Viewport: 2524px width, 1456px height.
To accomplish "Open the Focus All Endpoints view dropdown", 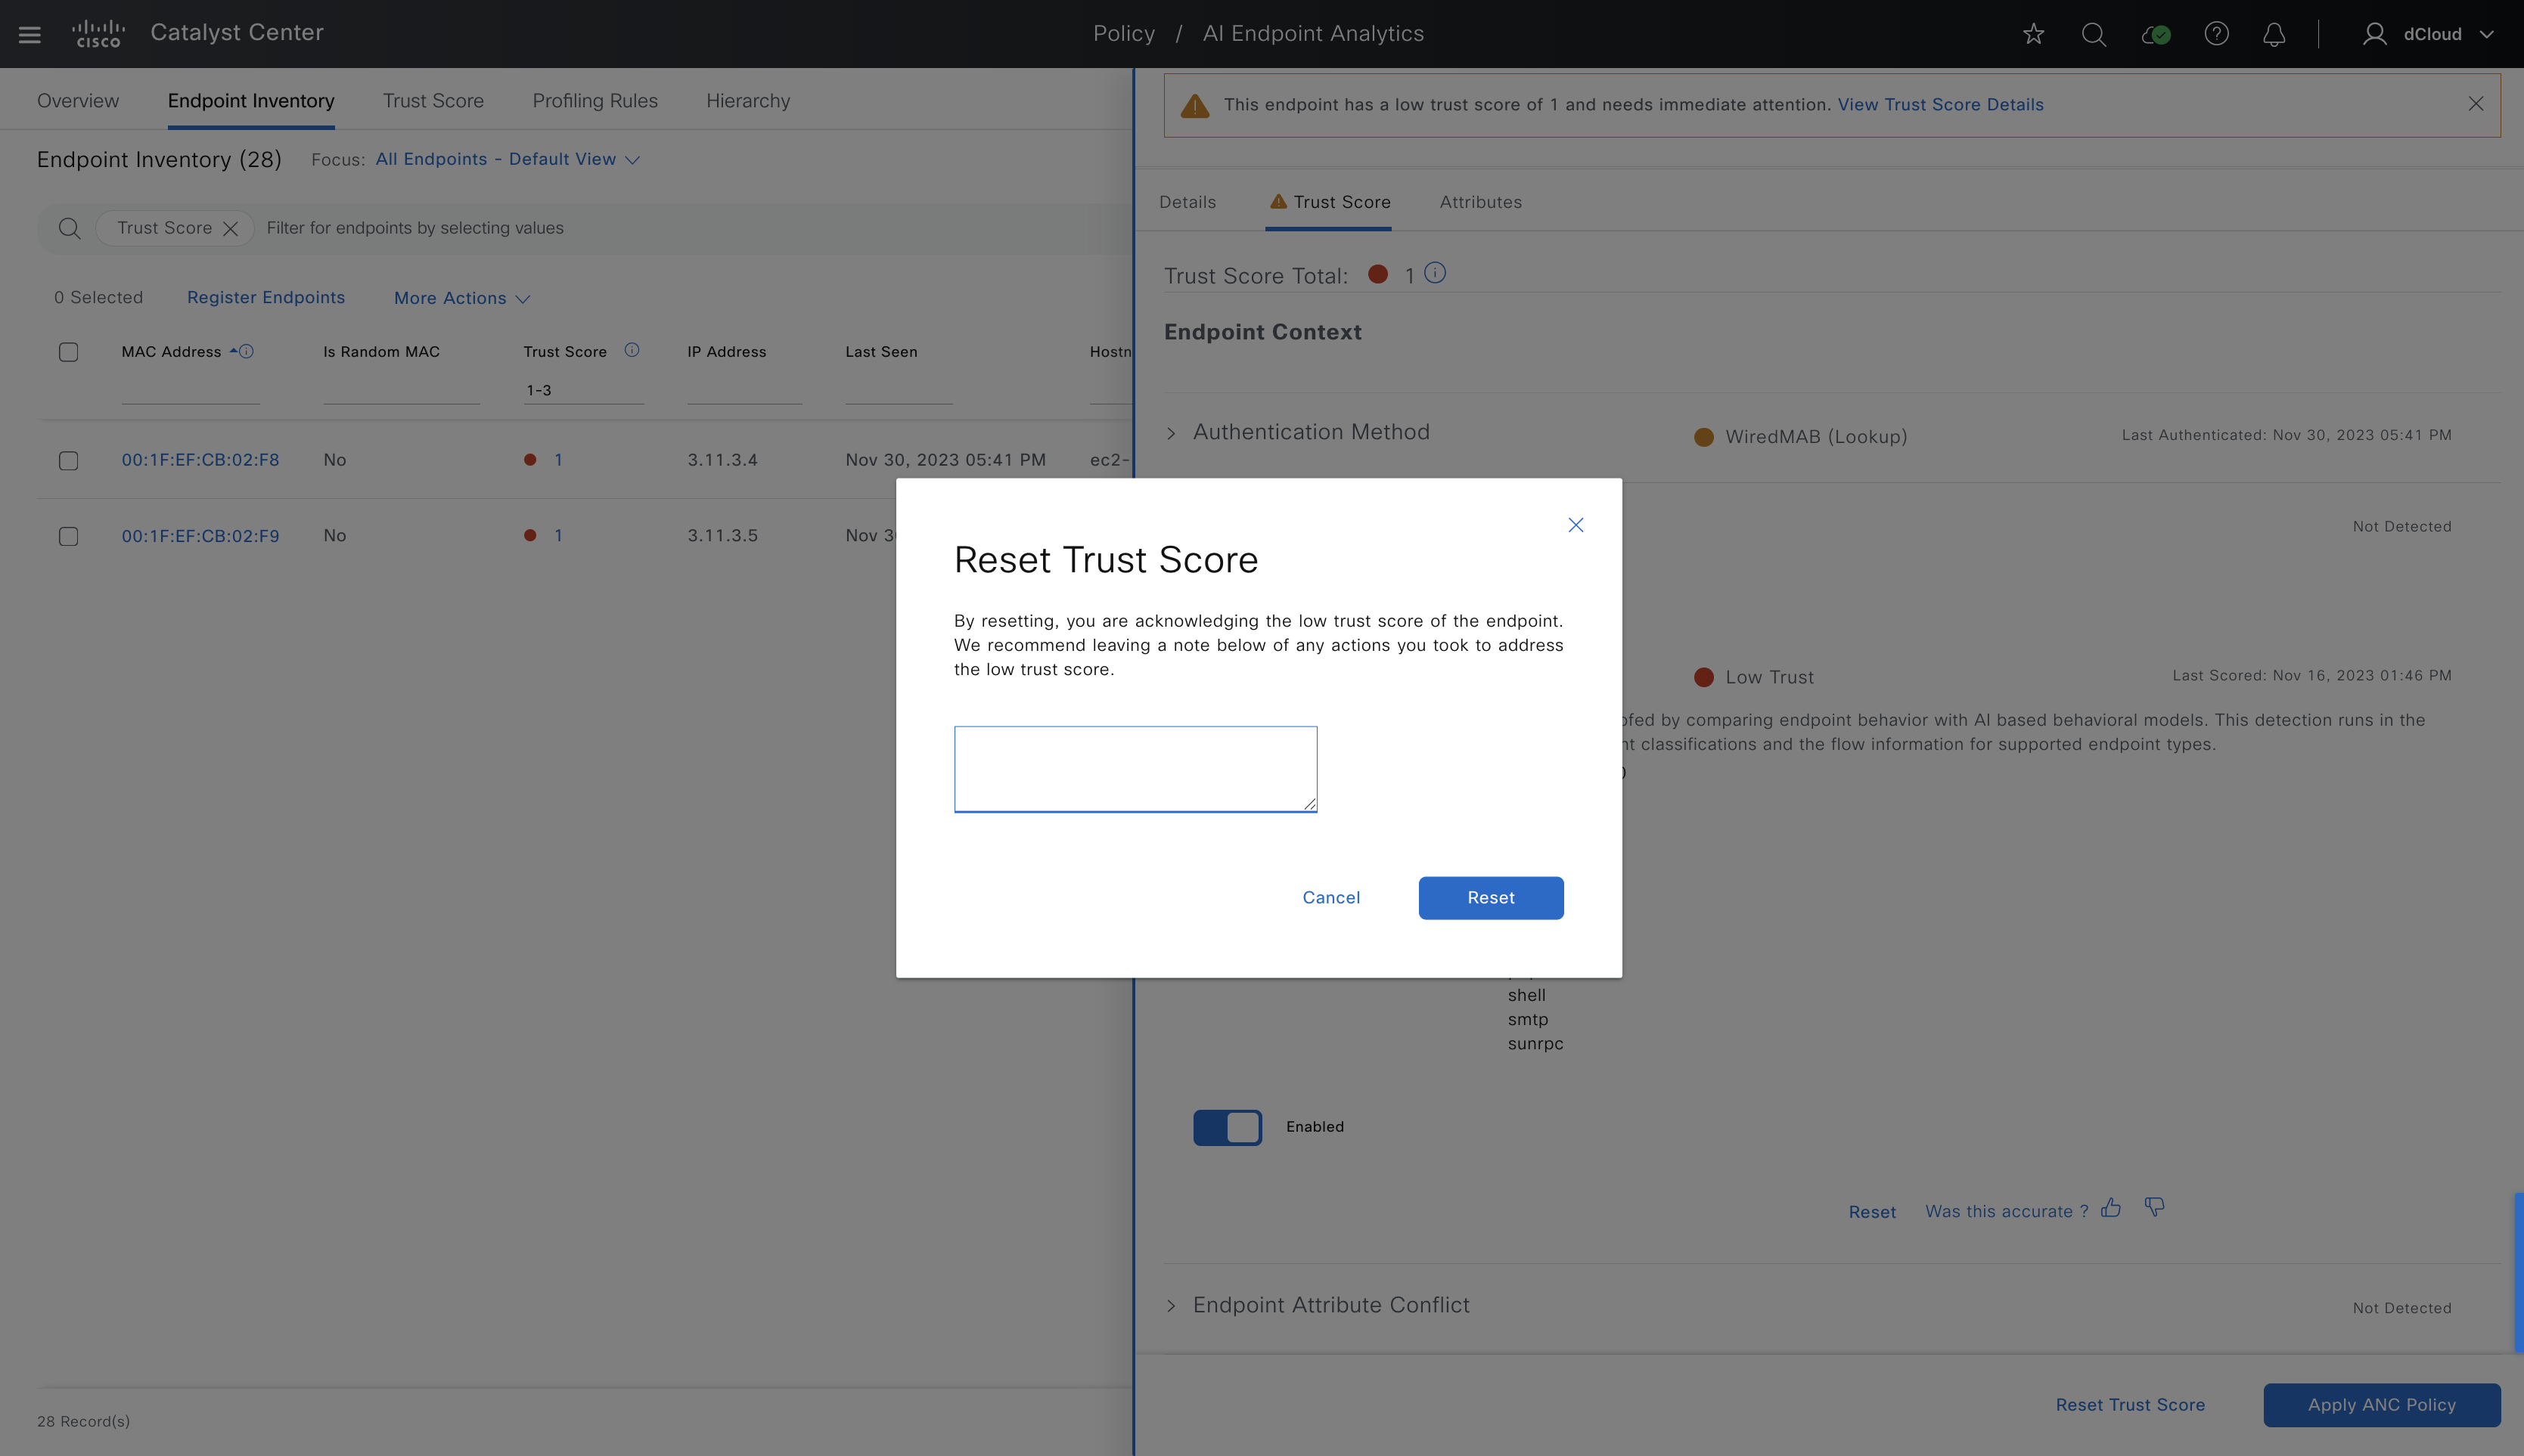I will [508, 159].
